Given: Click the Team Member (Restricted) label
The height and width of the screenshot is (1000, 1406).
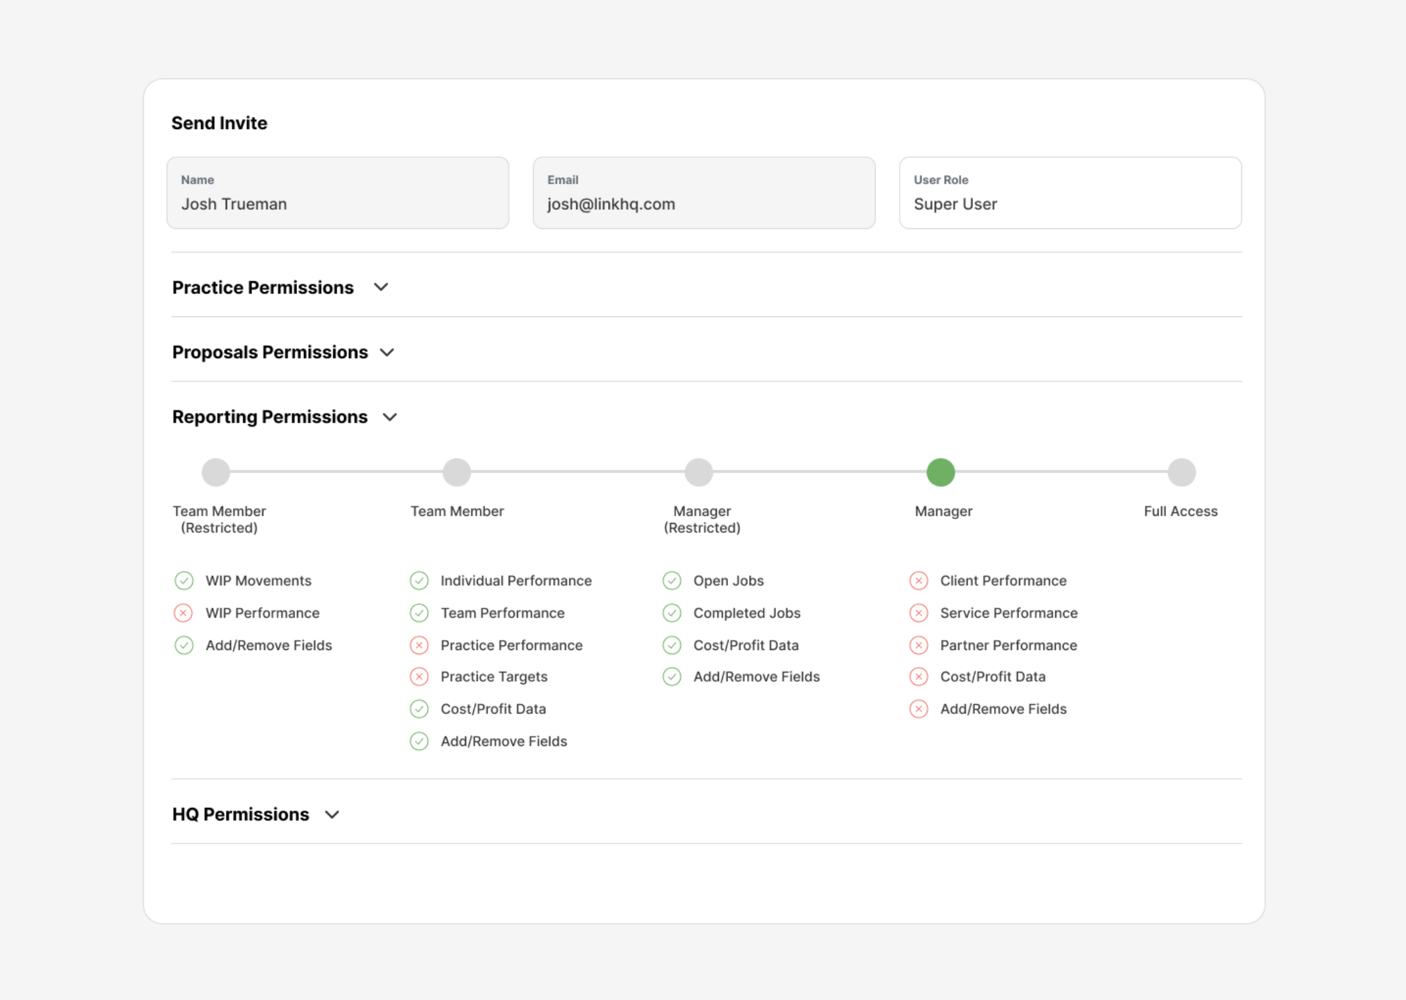Looking at the screenshot, I should [219, 519].
